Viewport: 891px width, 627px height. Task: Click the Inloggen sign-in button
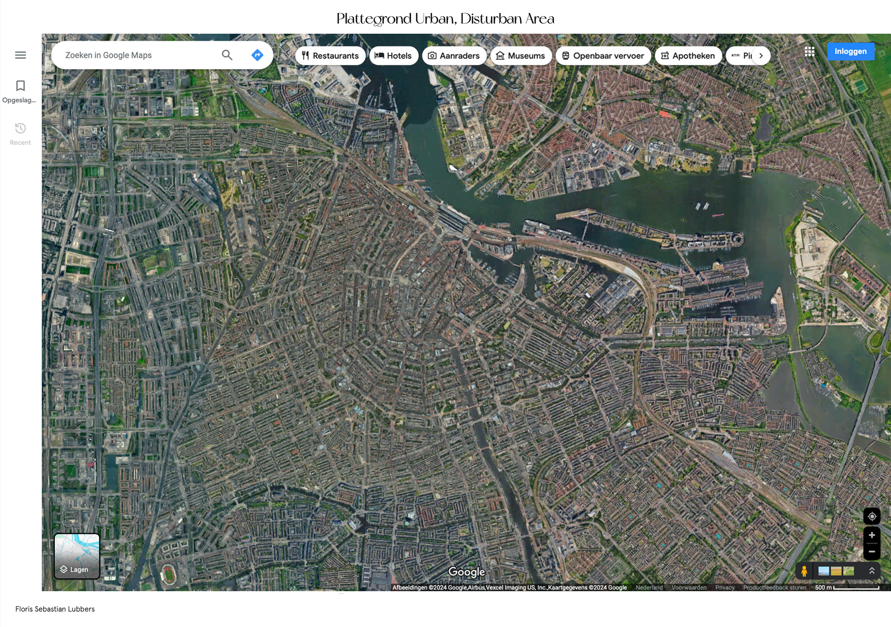click(851, 51)
